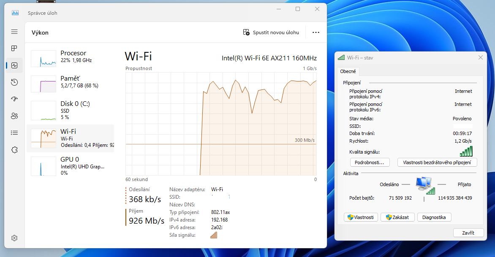Click the Wi-Fi status dialog title icon
Screen dimensions: 495x257
click(341, 58)
